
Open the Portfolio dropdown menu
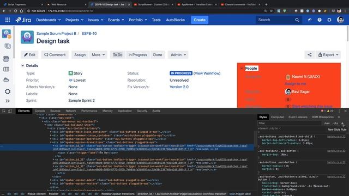click(138, 20)
